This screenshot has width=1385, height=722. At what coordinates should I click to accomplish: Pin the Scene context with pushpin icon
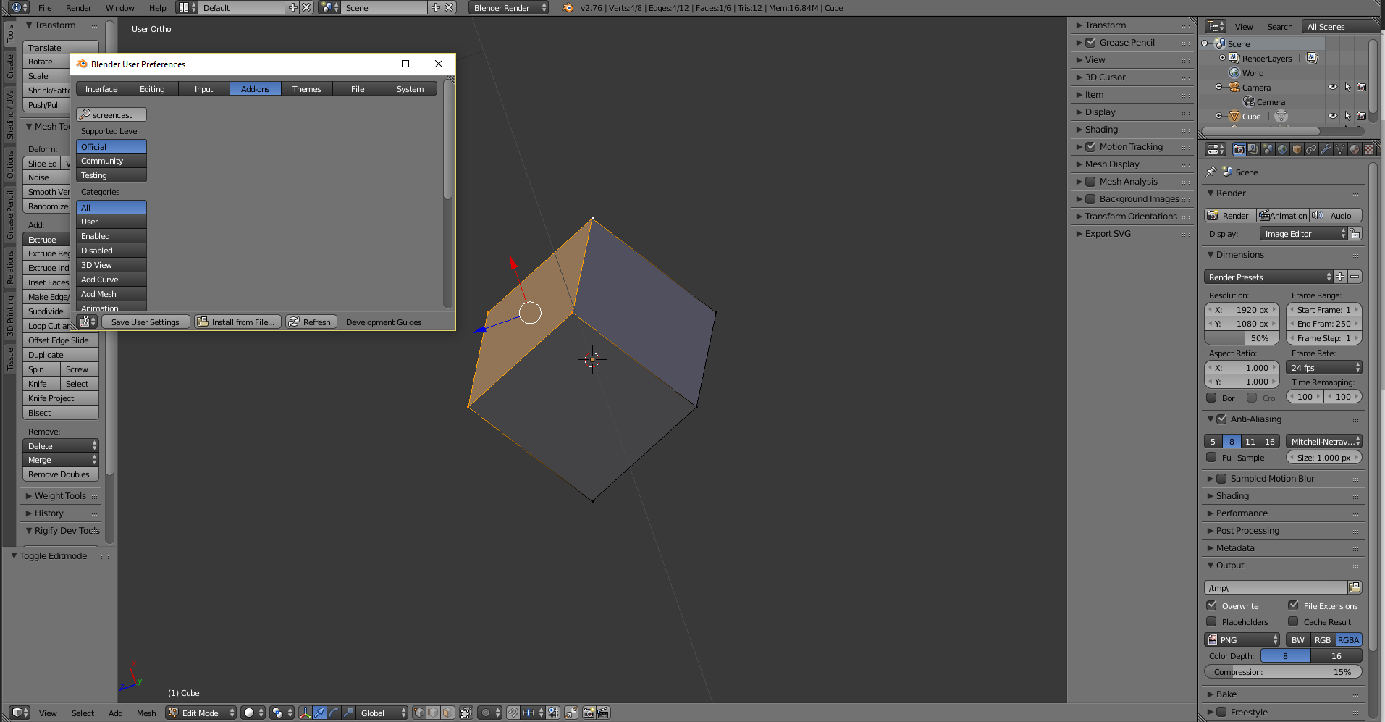[x=1211, y=172]
